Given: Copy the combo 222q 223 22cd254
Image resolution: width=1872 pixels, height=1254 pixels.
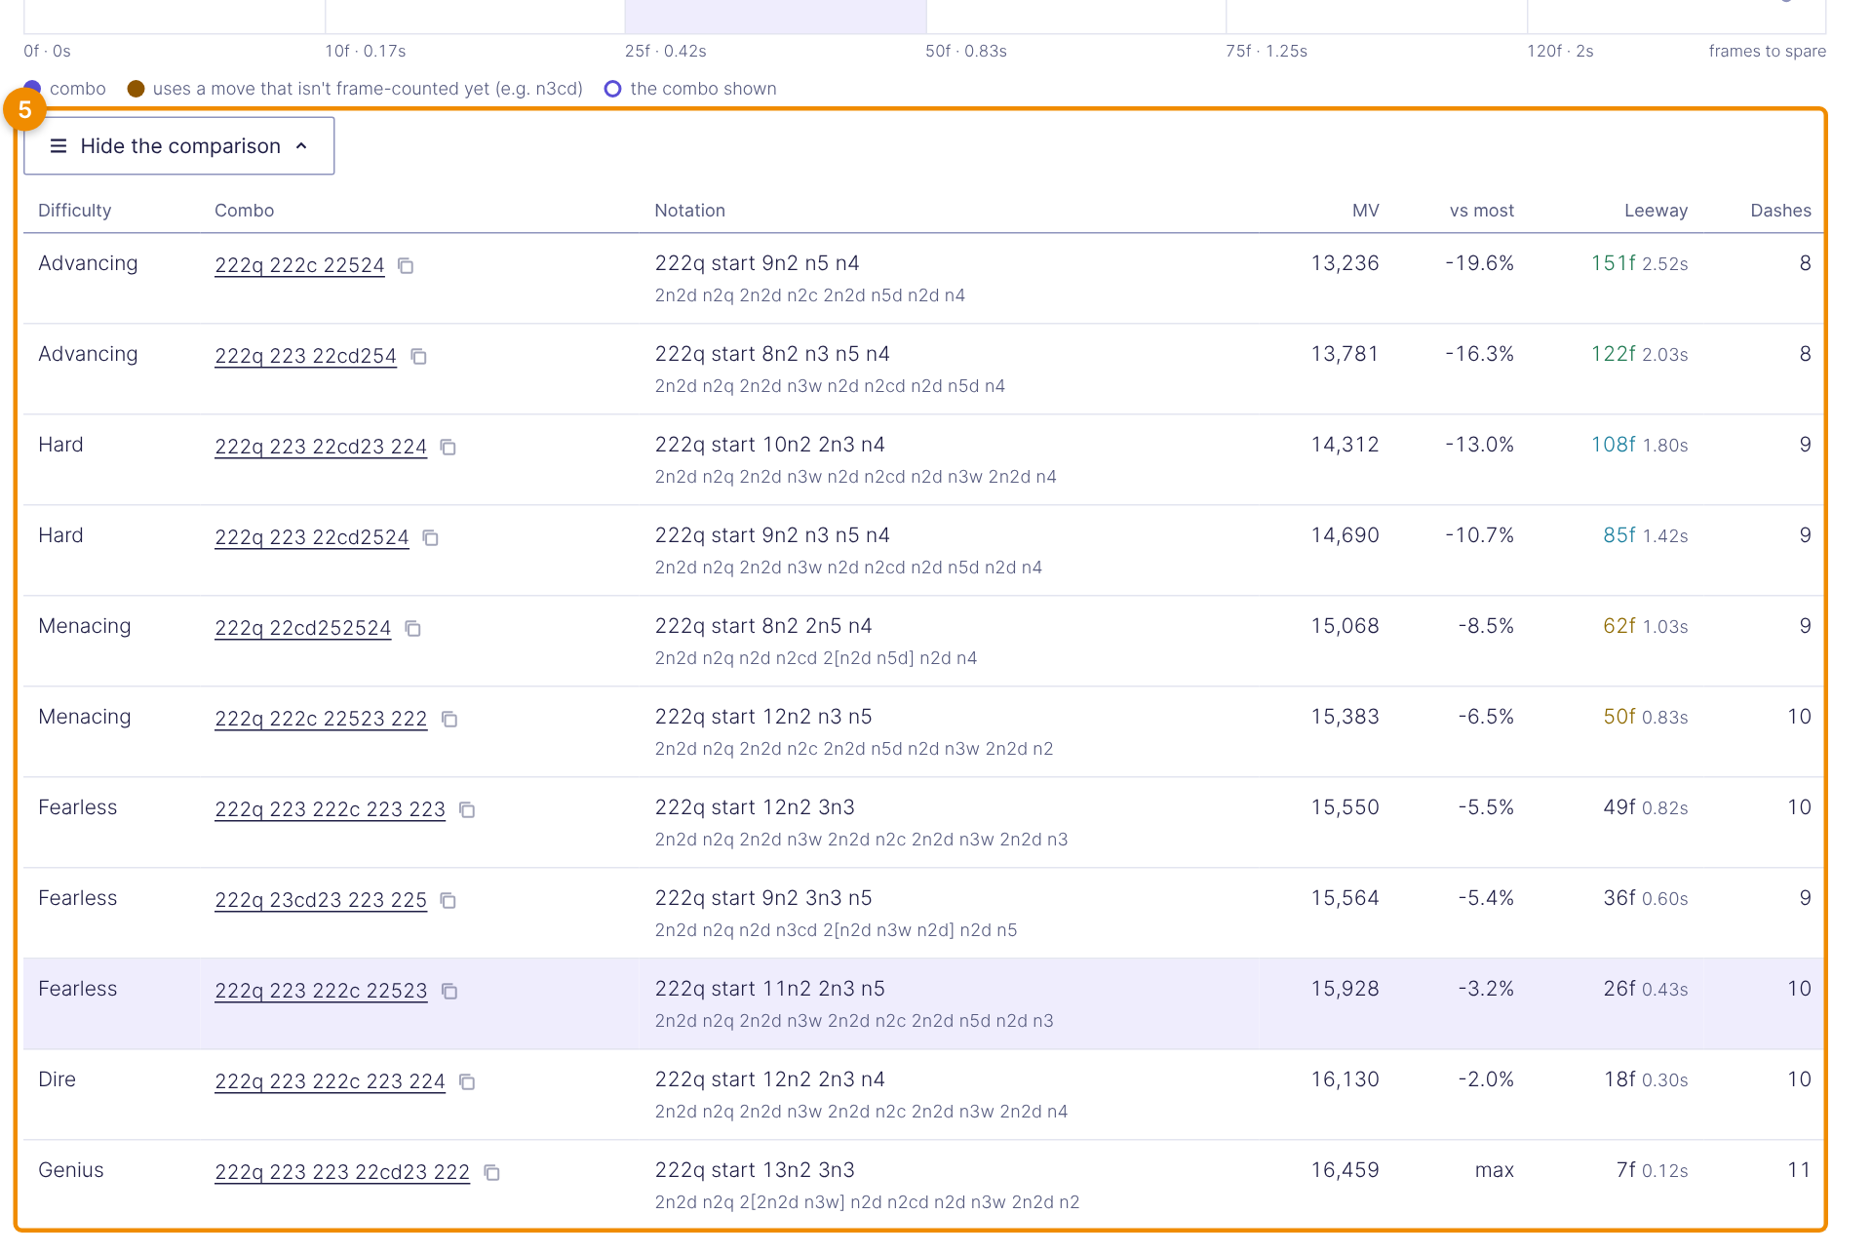Looking at the screenshot, I should coord(419,357).
